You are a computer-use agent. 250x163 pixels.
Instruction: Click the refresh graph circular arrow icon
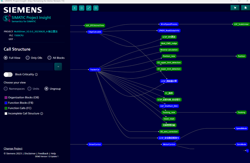pos(96,8)
